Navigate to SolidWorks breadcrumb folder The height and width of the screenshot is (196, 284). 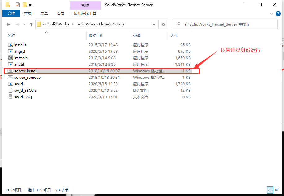[59, 24]
